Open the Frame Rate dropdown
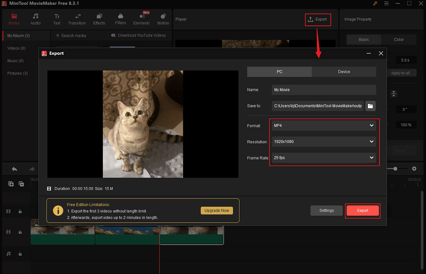 [x=323, y=158]
